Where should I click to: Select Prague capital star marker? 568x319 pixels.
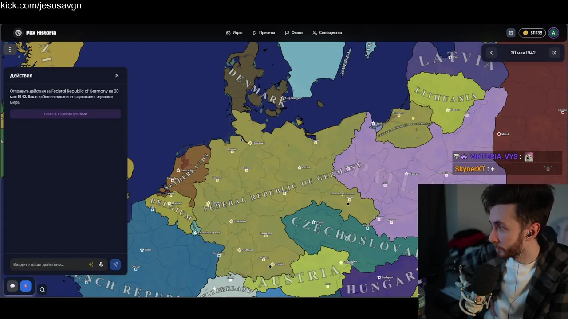coord(313,222)
